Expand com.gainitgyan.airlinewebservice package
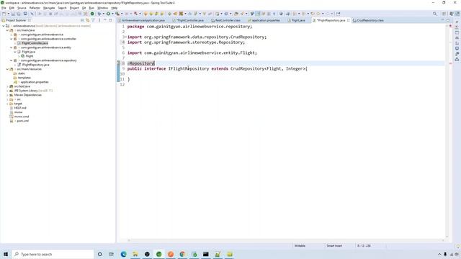The width and height of the screenshot is (461, 259). click(x=12, y=35)
